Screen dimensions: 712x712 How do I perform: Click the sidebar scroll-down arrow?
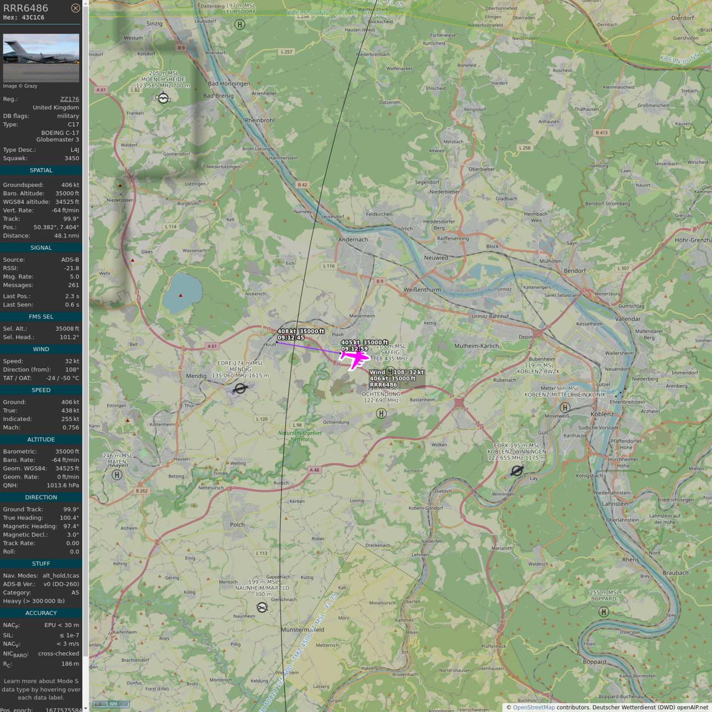point(86,708)
